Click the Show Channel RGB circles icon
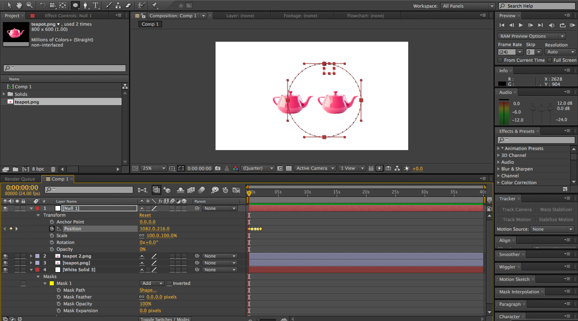The height and width of the screenshot is (321, 578). [236, 169]
